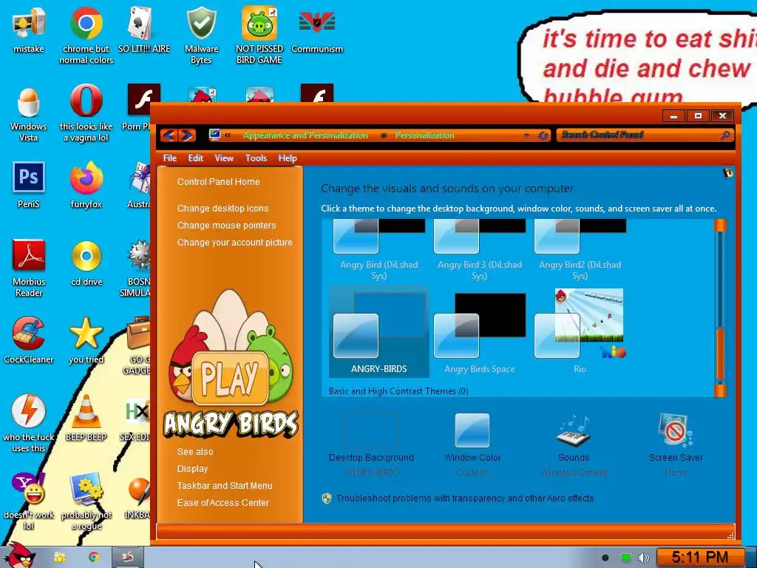
Task: Click the Personalization window taskbar button
Action: [x=127, y=558]
